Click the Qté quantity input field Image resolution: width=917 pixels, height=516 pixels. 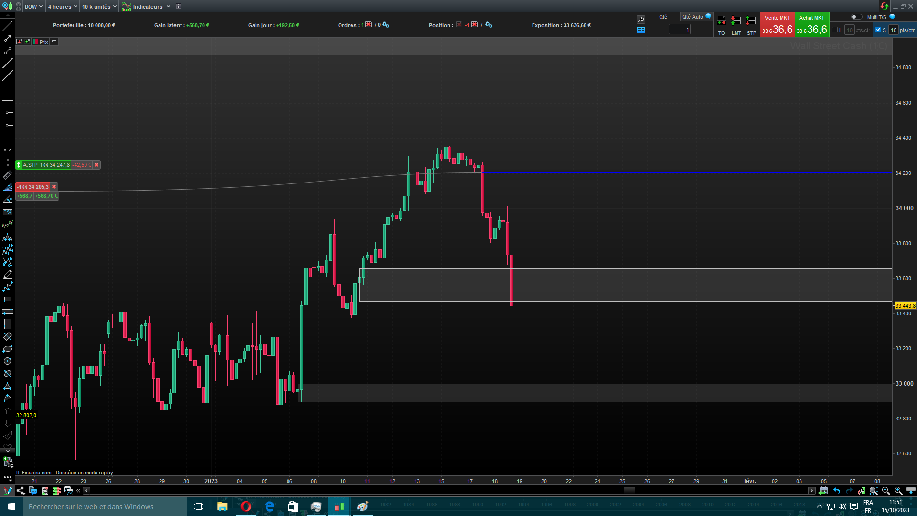(679, 30)
